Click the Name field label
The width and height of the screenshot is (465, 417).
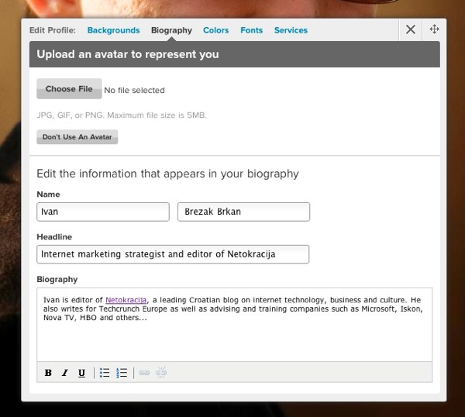(x=48, y=195)
